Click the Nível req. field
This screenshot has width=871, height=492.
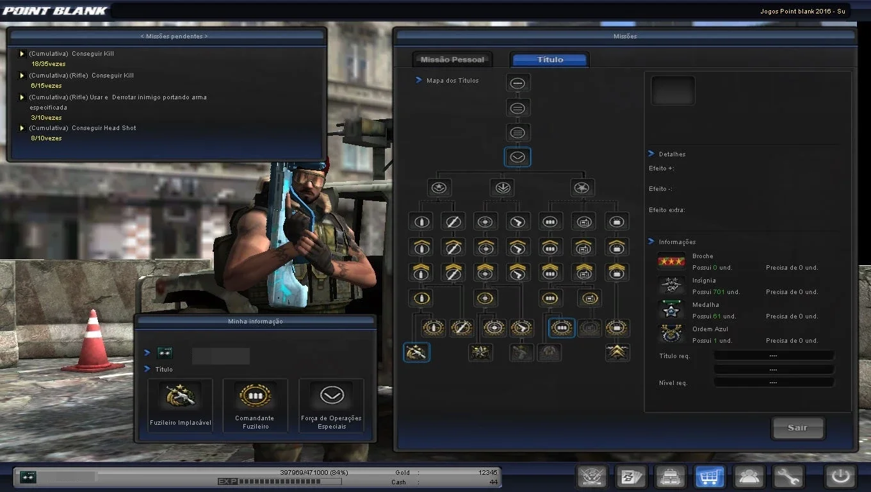pyautogui.click(x=774, y=383)
